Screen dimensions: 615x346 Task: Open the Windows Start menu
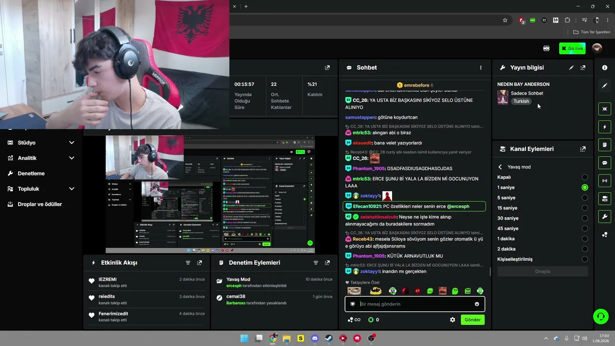245,338
